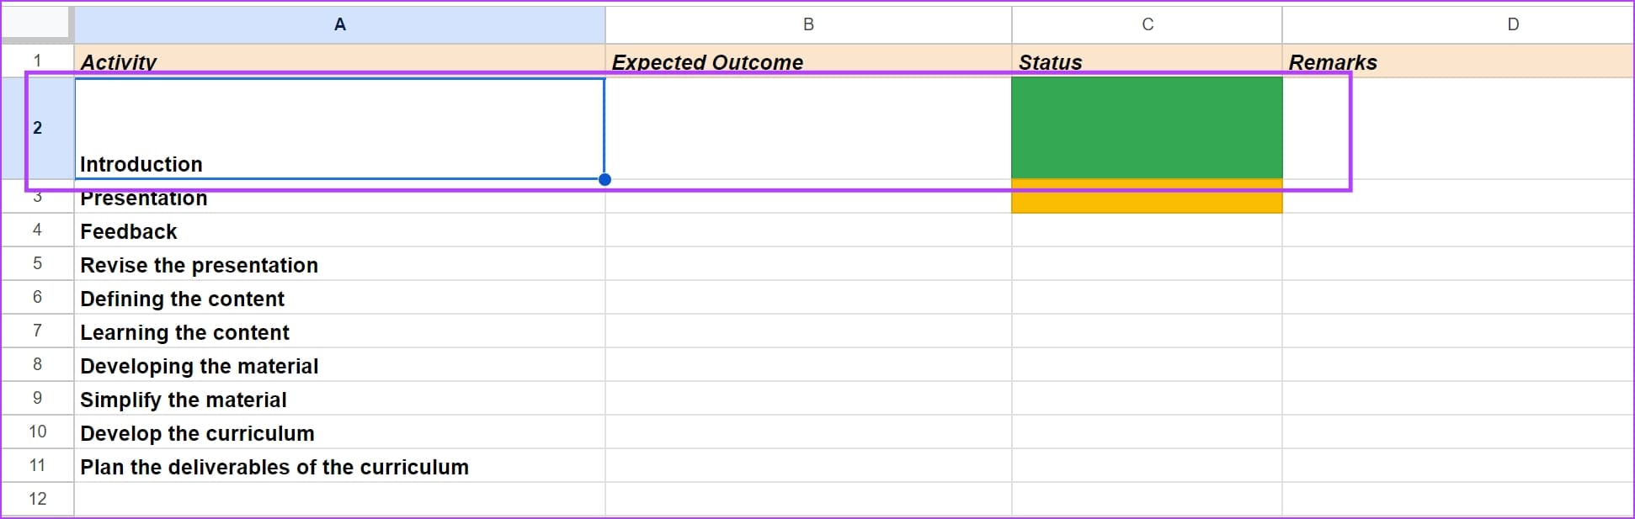Select the Develop the curriculum cell
Viewport: 1635px width, 519px height.
tap(339, 432)
